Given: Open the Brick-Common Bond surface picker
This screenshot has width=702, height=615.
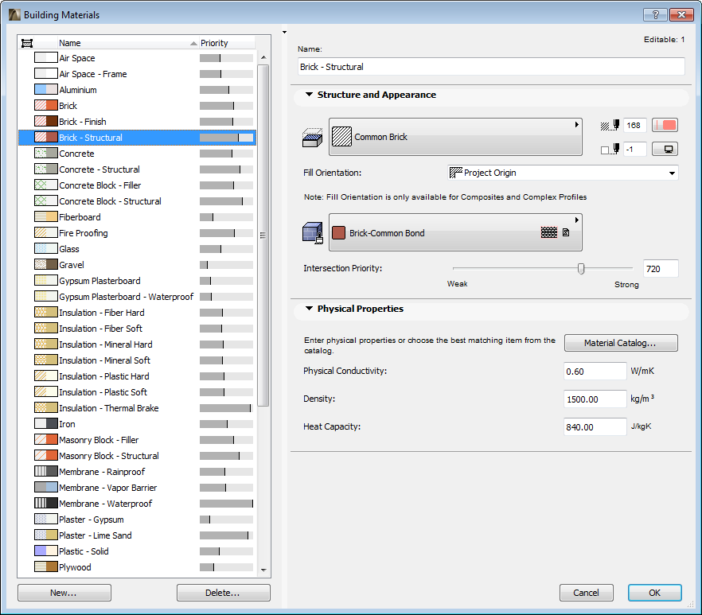Looking at the screenshot, I should (x=455, y=232).
